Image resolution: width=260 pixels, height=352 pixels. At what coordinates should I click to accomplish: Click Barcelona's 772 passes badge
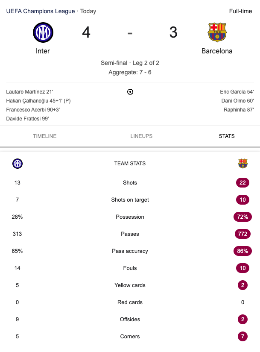click(242, 234)
